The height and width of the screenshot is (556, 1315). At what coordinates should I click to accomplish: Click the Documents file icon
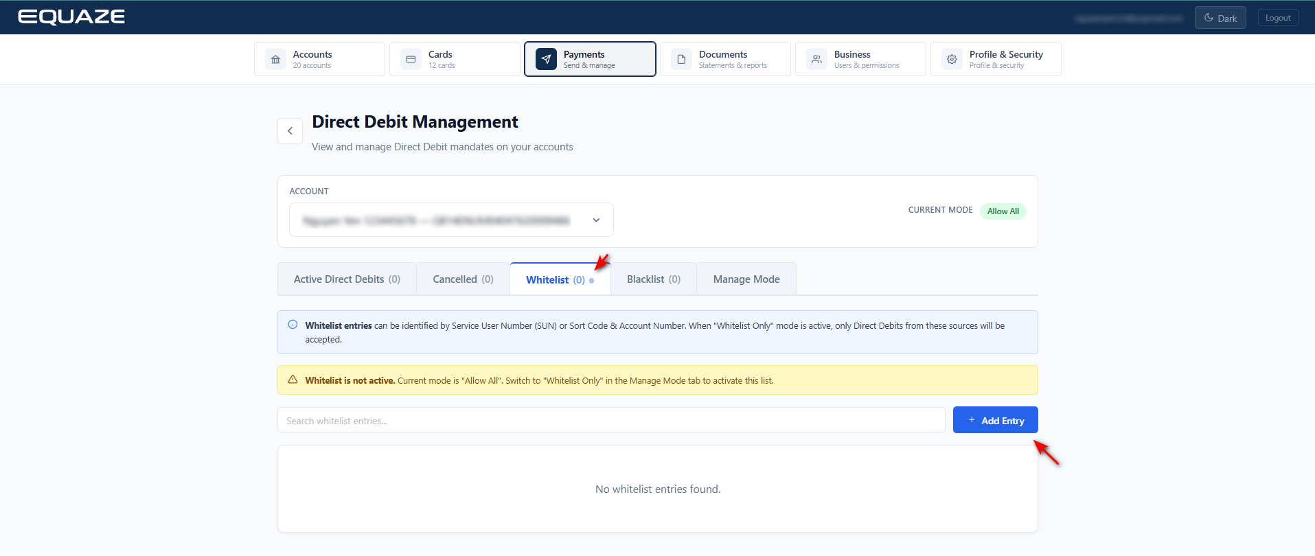(681, 60)
